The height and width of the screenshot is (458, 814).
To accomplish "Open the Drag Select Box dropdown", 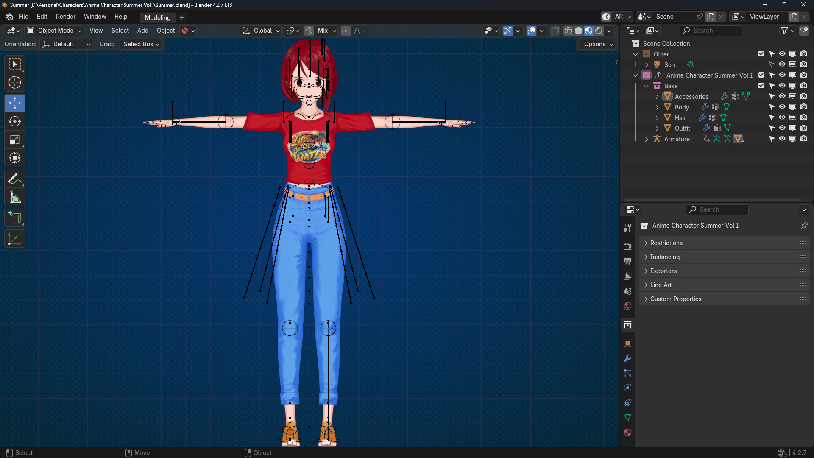I will 141,44.
